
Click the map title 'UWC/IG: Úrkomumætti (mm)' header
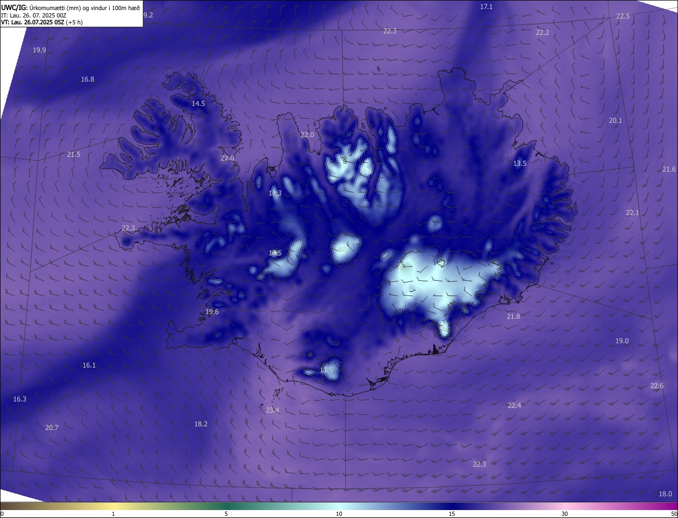71,7
